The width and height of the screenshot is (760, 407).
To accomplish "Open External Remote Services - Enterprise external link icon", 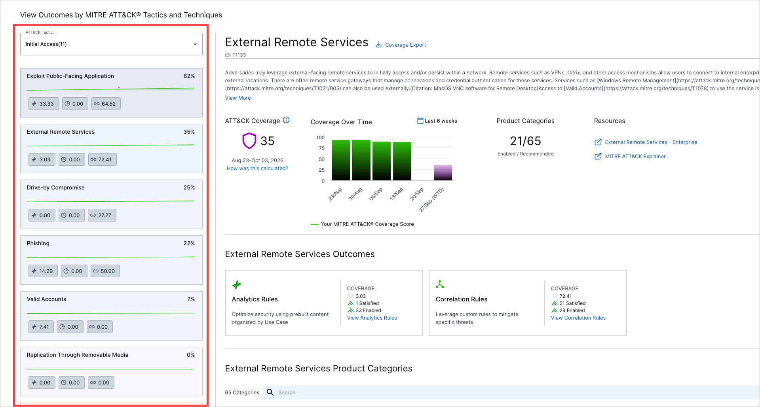I will [598, 142].
